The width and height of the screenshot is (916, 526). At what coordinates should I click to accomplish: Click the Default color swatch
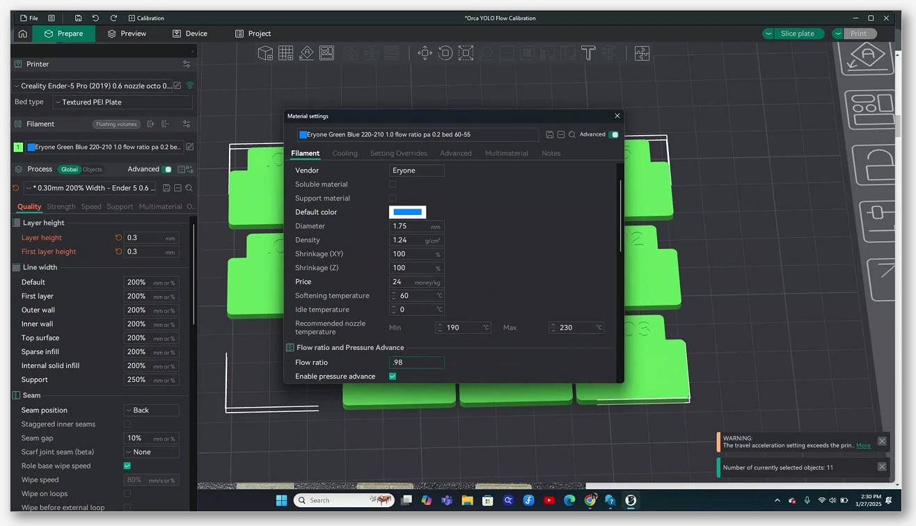(x=407, y=212)
